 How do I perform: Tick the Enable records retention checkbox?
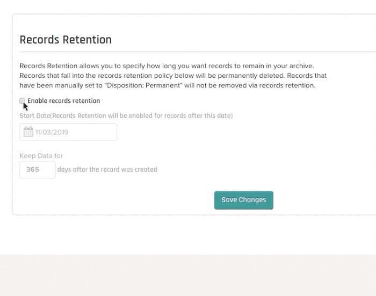[23, 101]
